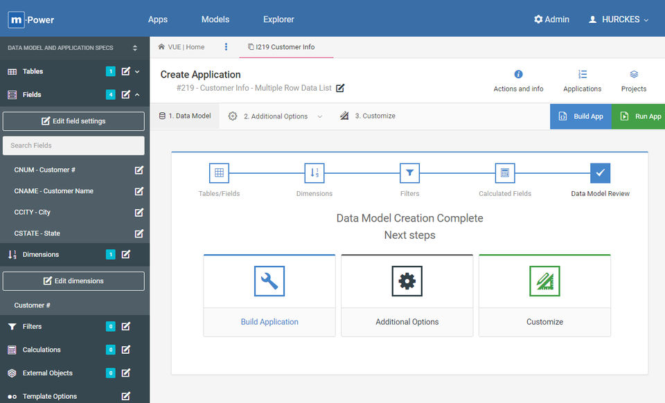Click the Dimensions edit icon
The image size is (665, 403).
125,254
